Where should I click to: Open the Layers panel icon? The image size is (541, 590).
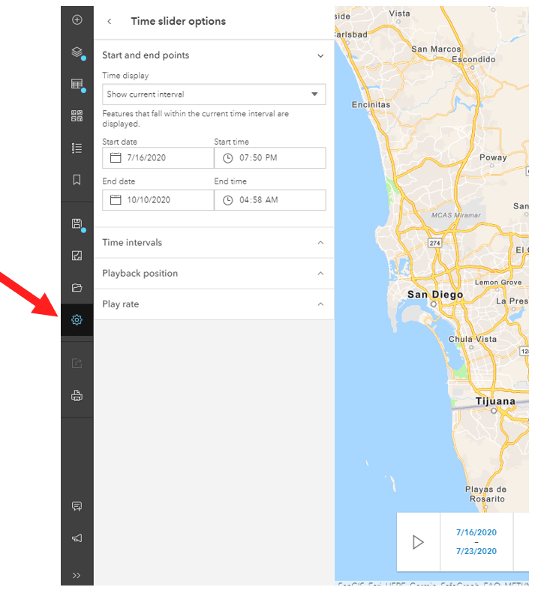pyautogui.click(x=77, y=52)
